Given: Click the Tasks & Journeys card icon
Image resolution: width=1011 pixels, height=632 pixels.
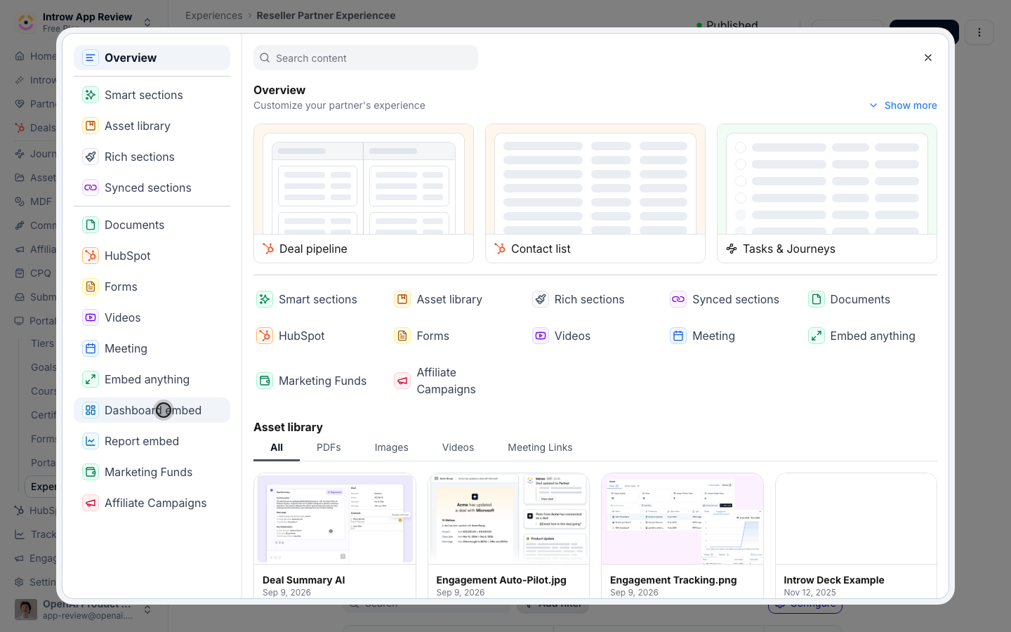Looking at the screenshot, I should coord(732,249).
